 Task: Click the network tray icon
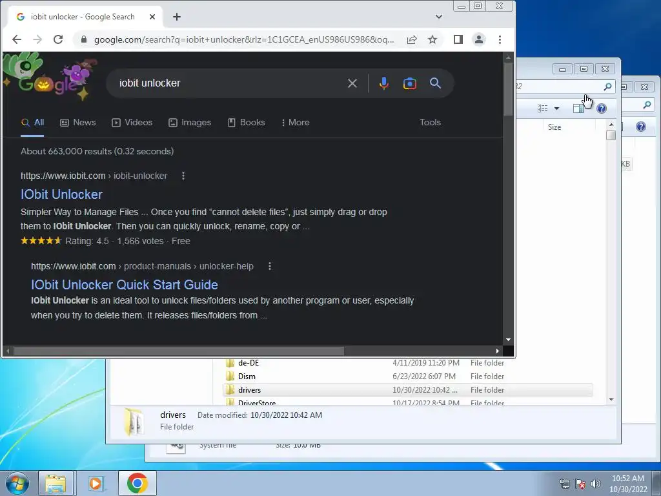point(564,484)
